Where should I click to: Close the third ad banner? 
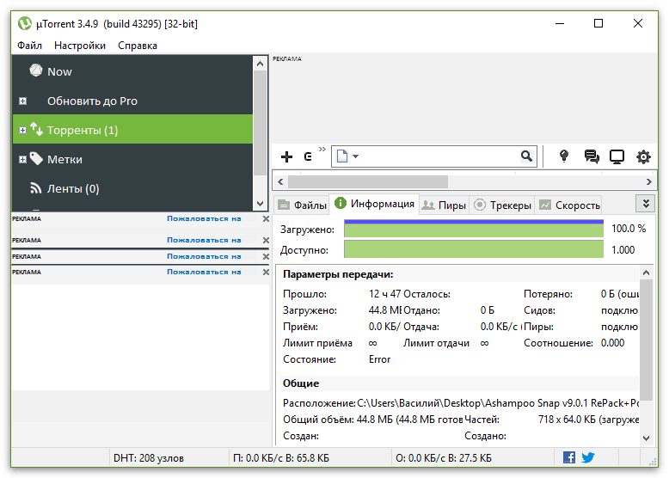click(x=266, y=256)
